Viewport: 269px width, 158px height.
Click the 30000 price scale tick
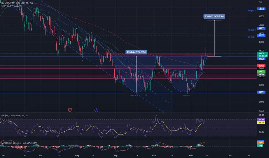click(261, 111)
